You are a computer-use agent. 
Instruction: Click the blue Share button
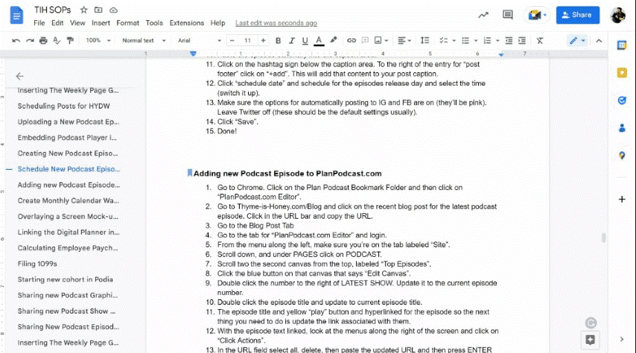pos(577,14)
